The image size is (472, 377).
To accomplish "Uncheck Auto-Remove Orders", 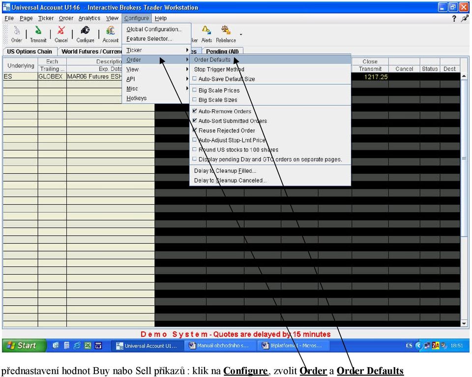I will 195,111.
